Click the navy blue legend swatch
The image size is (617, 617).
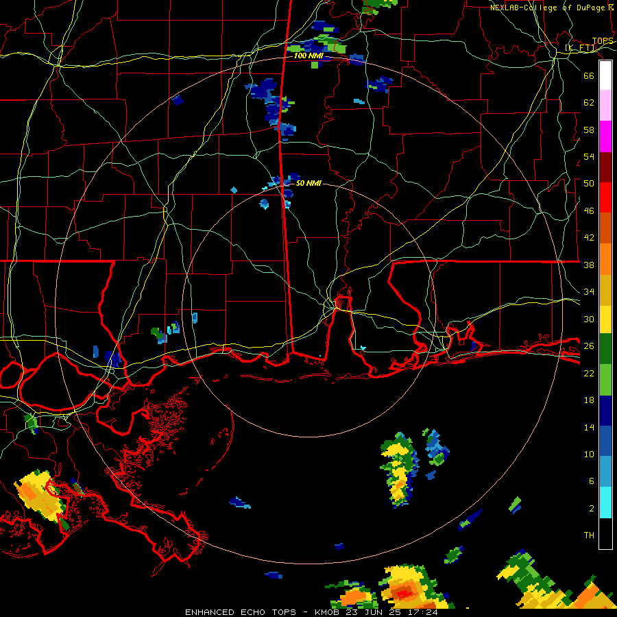pyautogui.click(x=605, y=411)
